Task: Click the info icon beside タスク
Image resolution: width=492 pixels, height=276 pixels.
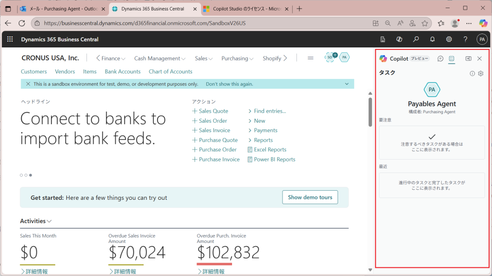Action: [472, 73]
